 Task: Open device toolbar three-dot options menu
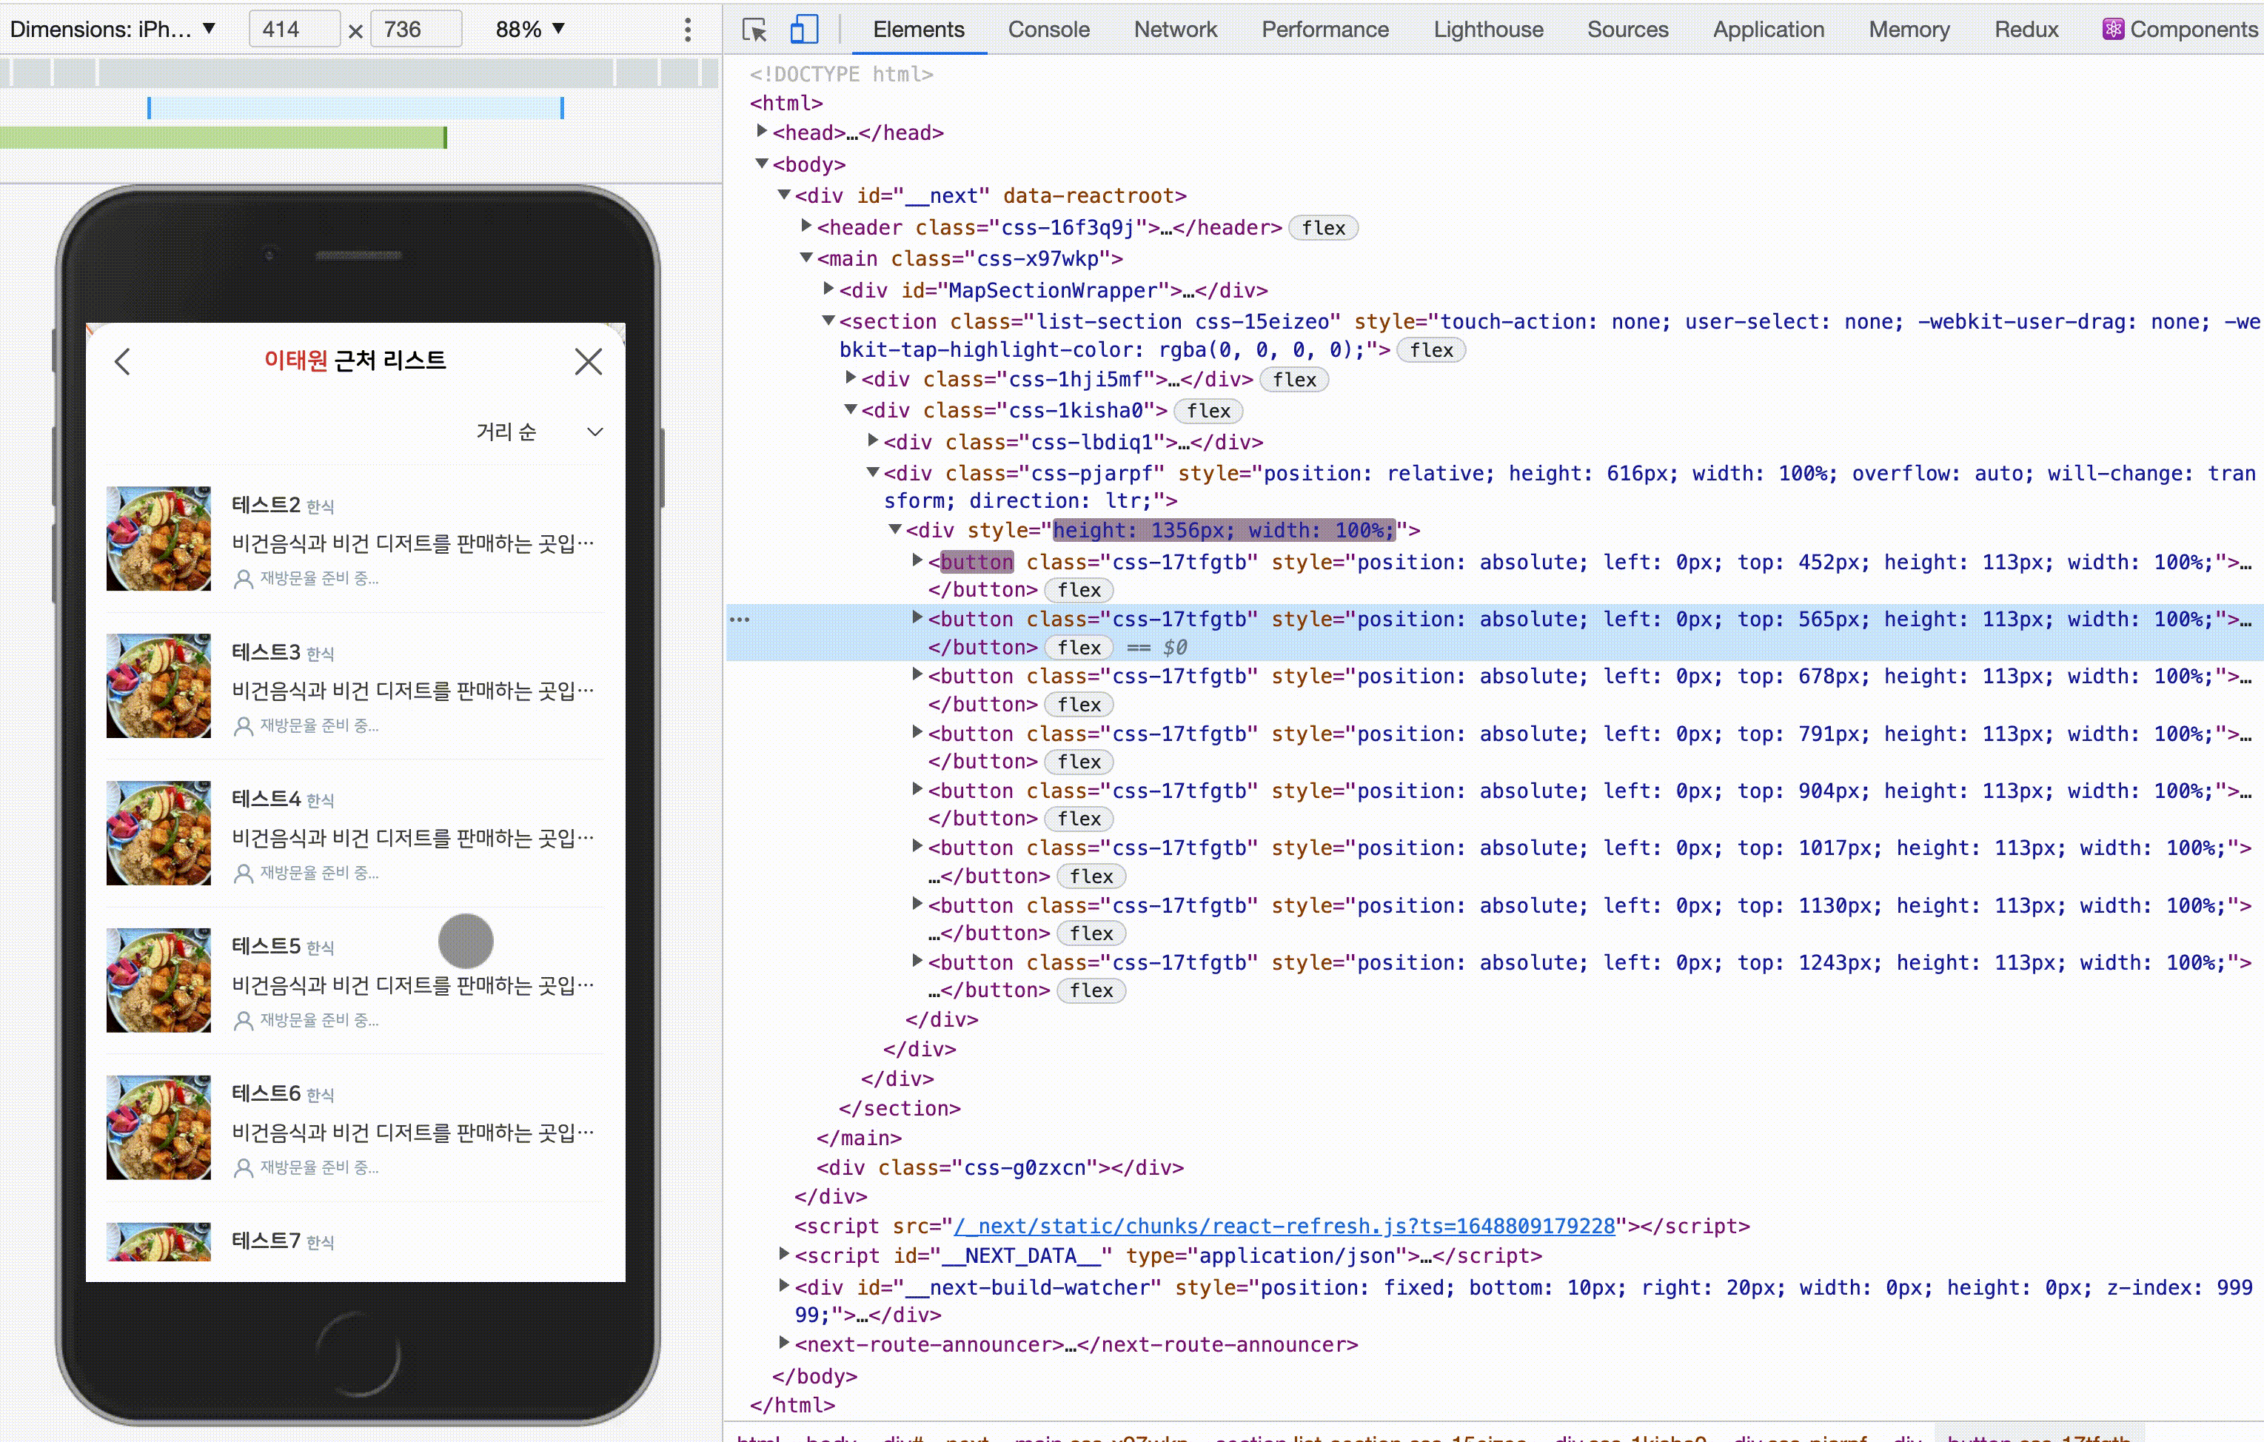[x=687, y=29]
